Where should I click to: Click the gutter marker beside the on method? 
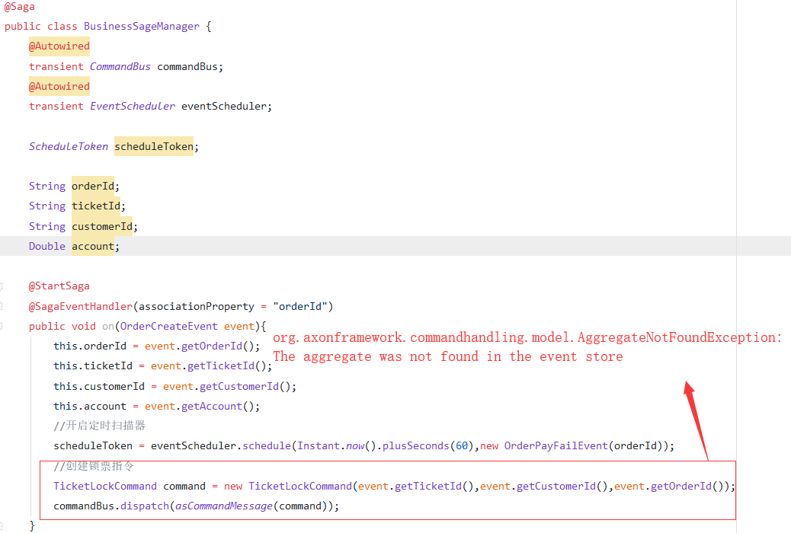[3, 326]
